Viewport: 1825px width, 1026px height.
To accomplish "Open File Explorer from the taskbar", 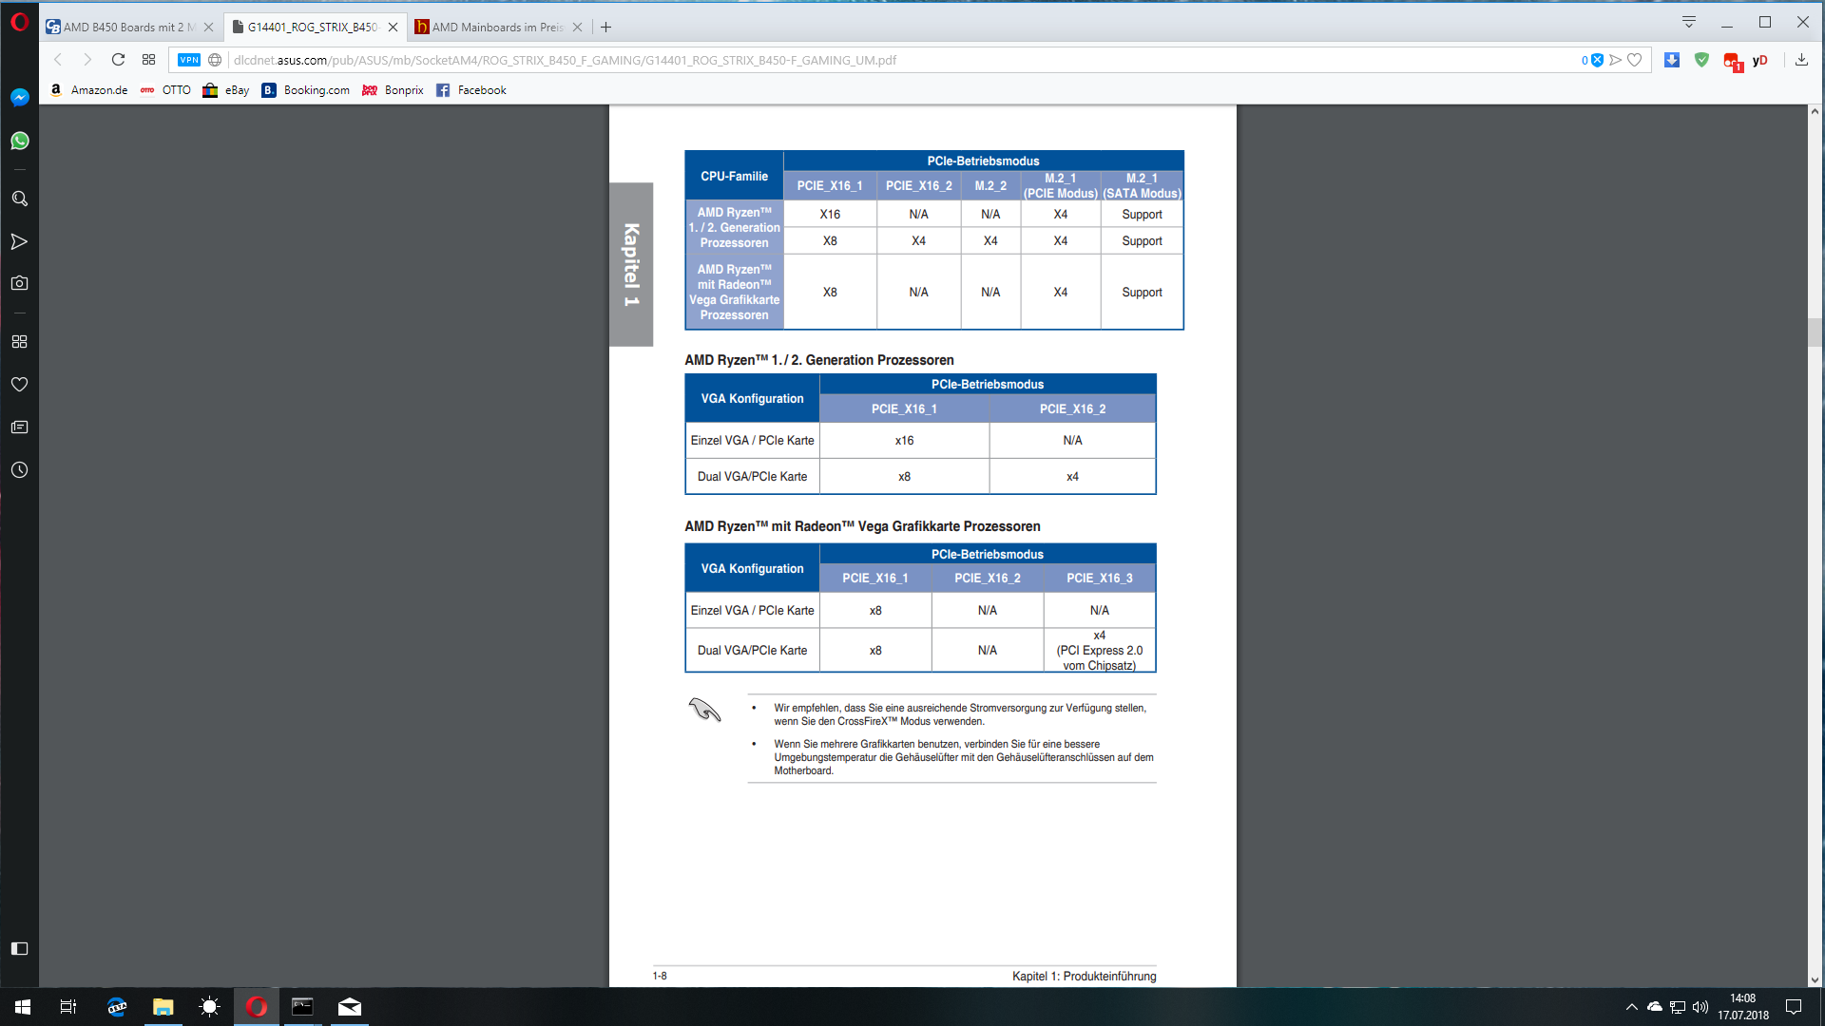I will pos(163,1007).
